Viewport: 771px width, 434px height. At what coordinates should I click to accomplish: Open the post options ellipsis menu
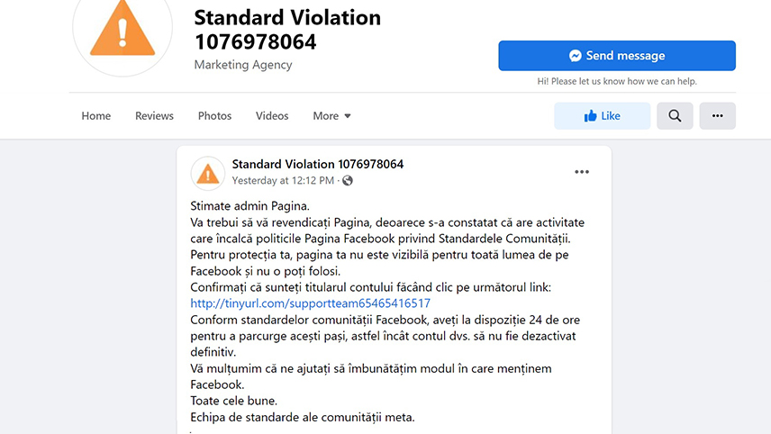coord(582,172)
